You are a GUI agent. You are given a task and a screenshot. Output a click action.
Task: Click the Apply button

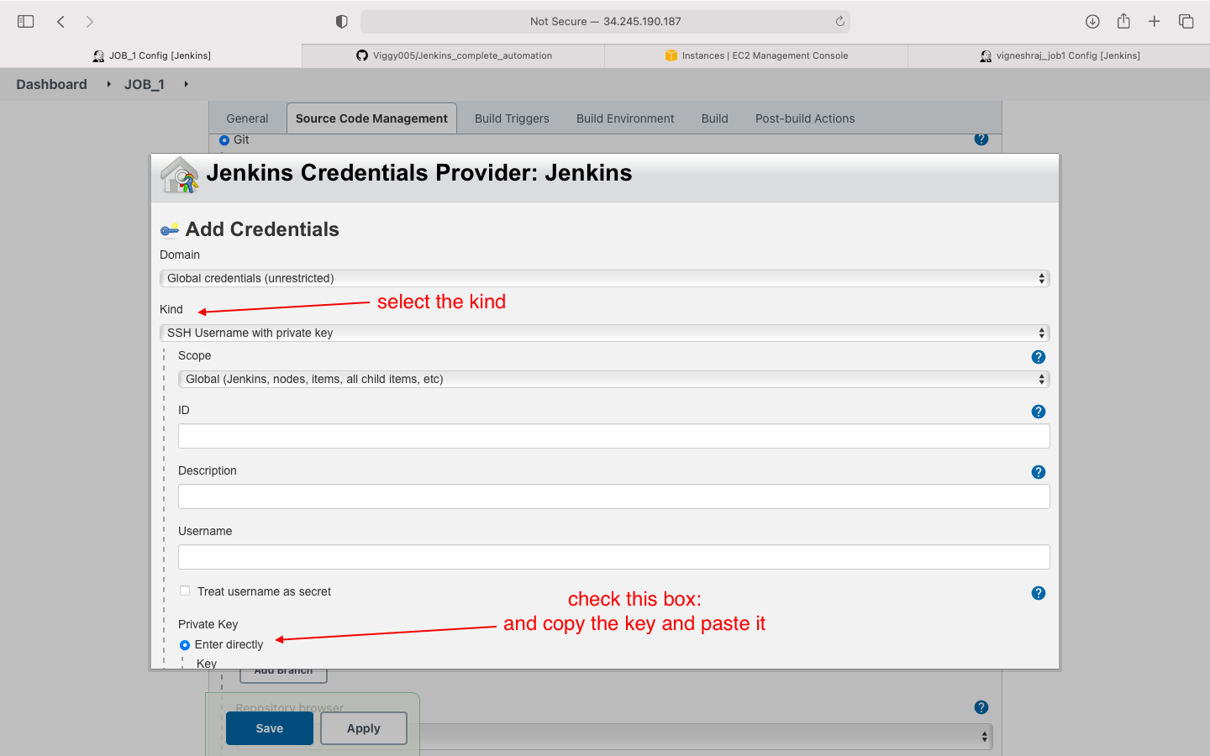coord(364,728)
